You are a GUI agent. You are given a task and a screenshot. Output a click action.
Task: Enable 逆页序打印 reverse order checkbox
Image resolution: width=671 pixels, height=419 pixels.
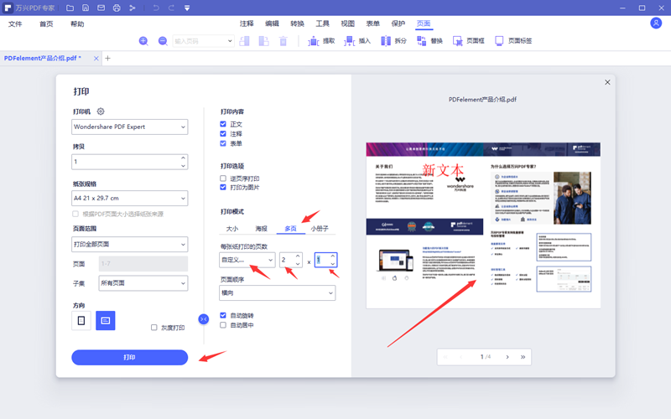click(223, 178)
